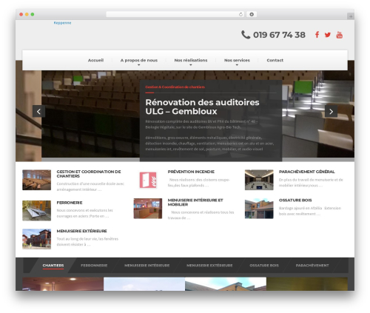Open the Facebook social icon

pos(317,35)
